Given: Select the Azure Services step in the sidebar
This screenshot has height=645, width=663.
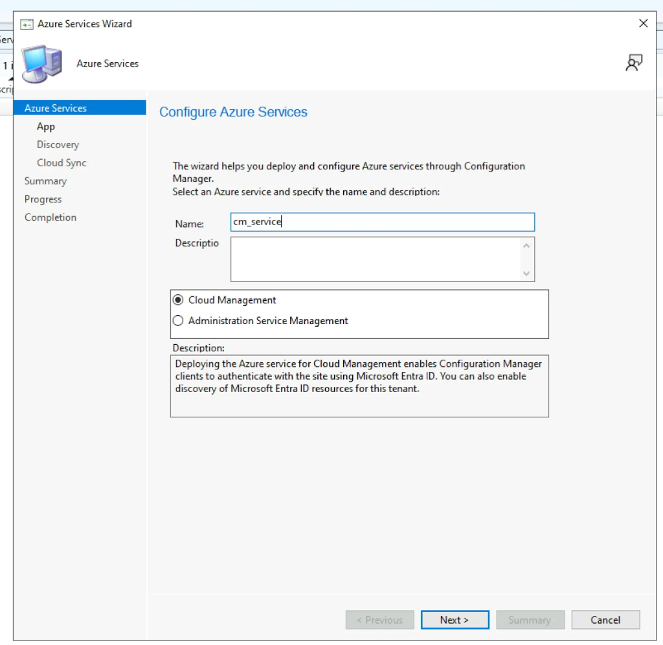Looking at the screenshot, I should point(56,108).
